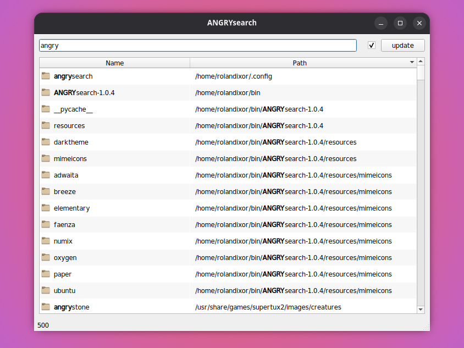Click the folder icon beside angrysearch
The width and height of the screenshot is (464, 348).
click(x=46, y=76)
